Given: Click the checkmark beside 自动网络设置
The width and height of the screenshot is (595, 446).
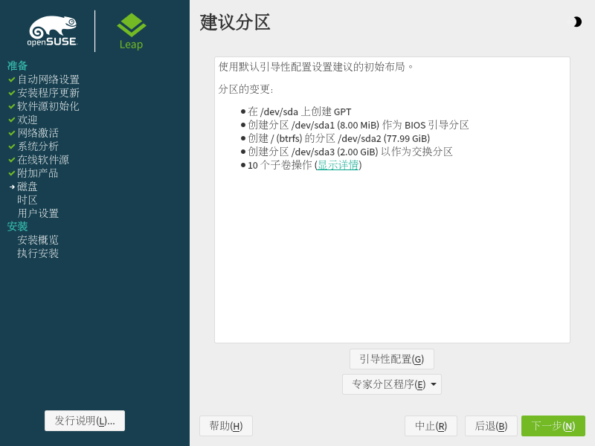Looking at the screenshot, I should point(12,80).
